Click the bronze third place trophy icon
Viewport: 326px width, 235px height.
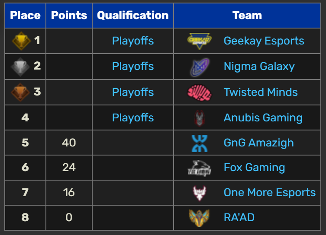coord(20,92)
